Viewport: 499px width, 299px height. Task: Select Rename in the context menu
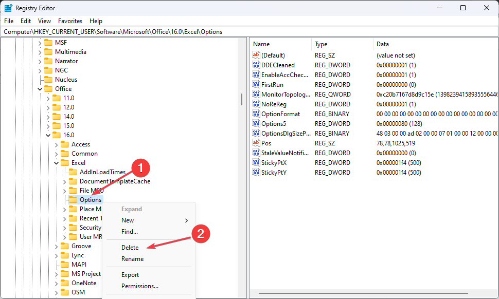click(x=132, y=259)
